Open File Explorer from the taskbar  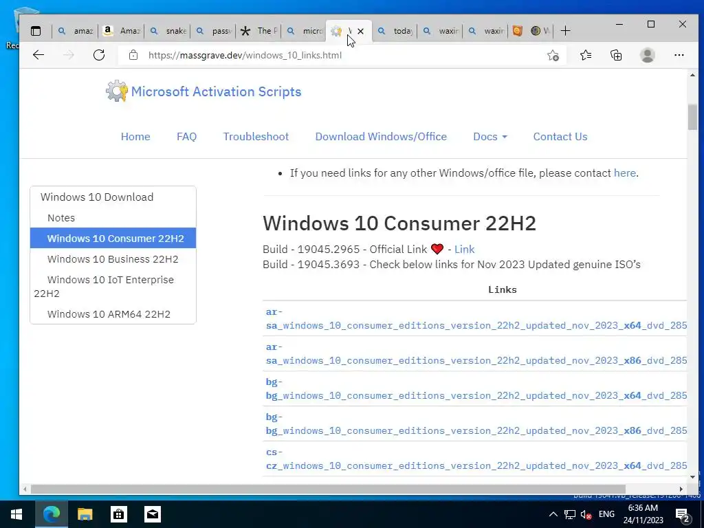(x=85, y=514)
